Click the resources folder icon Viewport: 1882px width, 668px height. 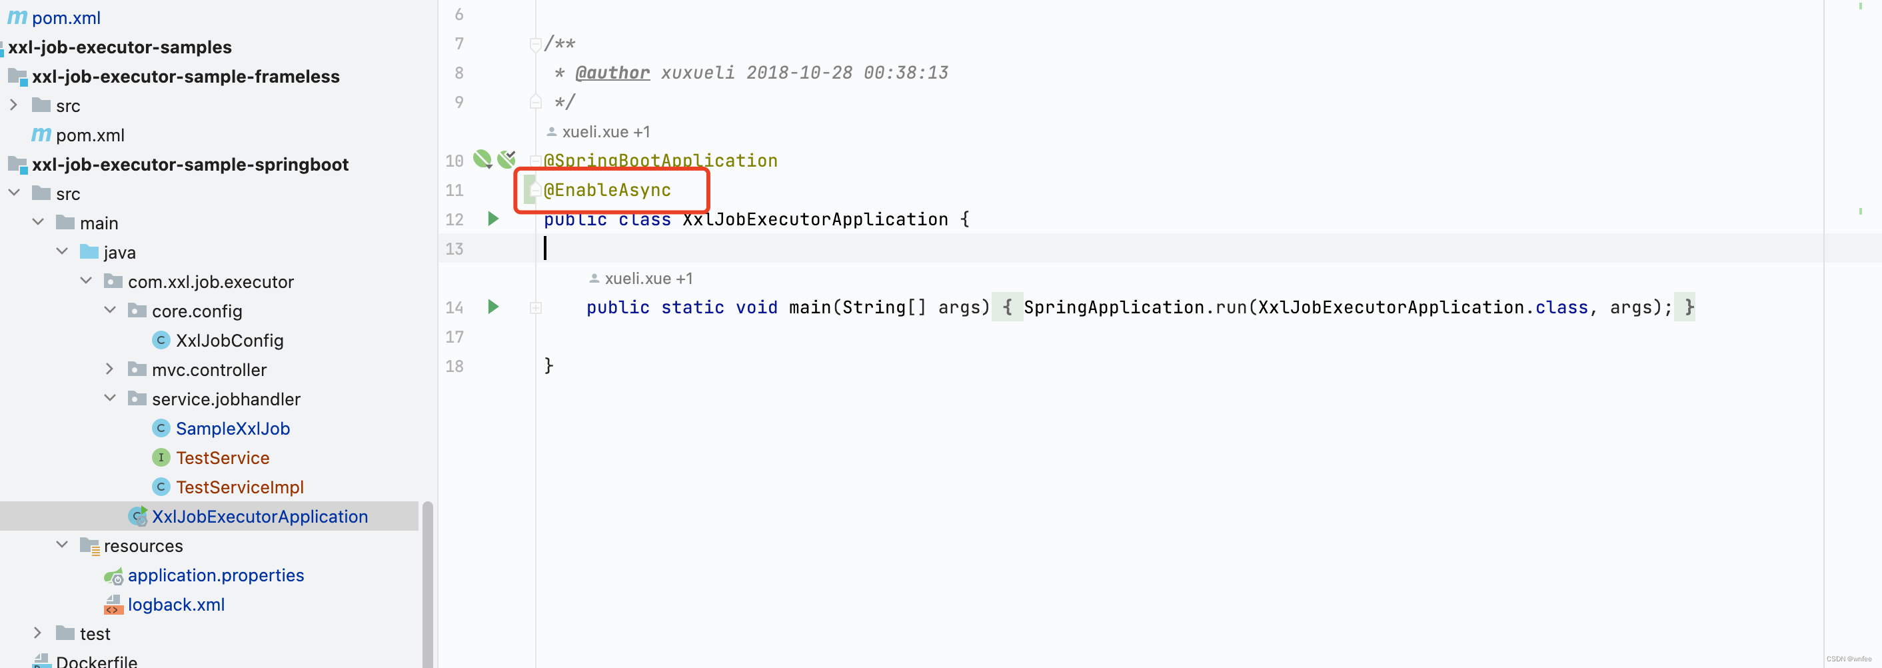click(89, 545)
